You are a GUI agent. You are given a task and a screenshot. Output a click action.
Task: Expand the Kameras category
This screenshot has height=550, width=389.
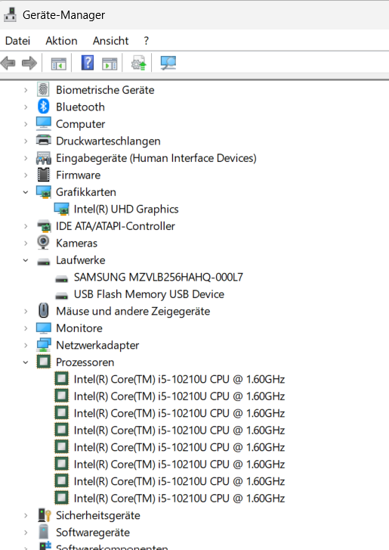click(x=26, y=243)
